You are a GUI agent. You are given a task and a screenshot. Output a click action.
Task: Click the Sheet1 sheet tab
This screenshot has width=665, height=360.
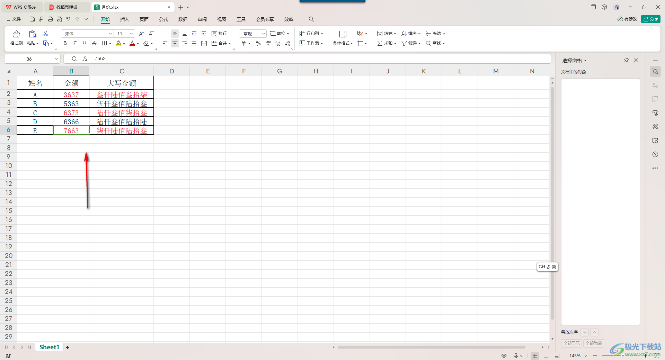click(x=49, y=347)
